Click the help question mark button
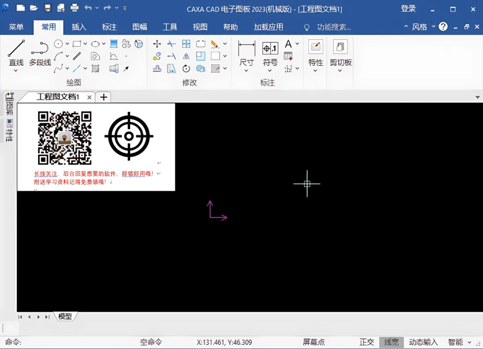The width and height of the screenshot is (483, 349). [x=443, y=26]
